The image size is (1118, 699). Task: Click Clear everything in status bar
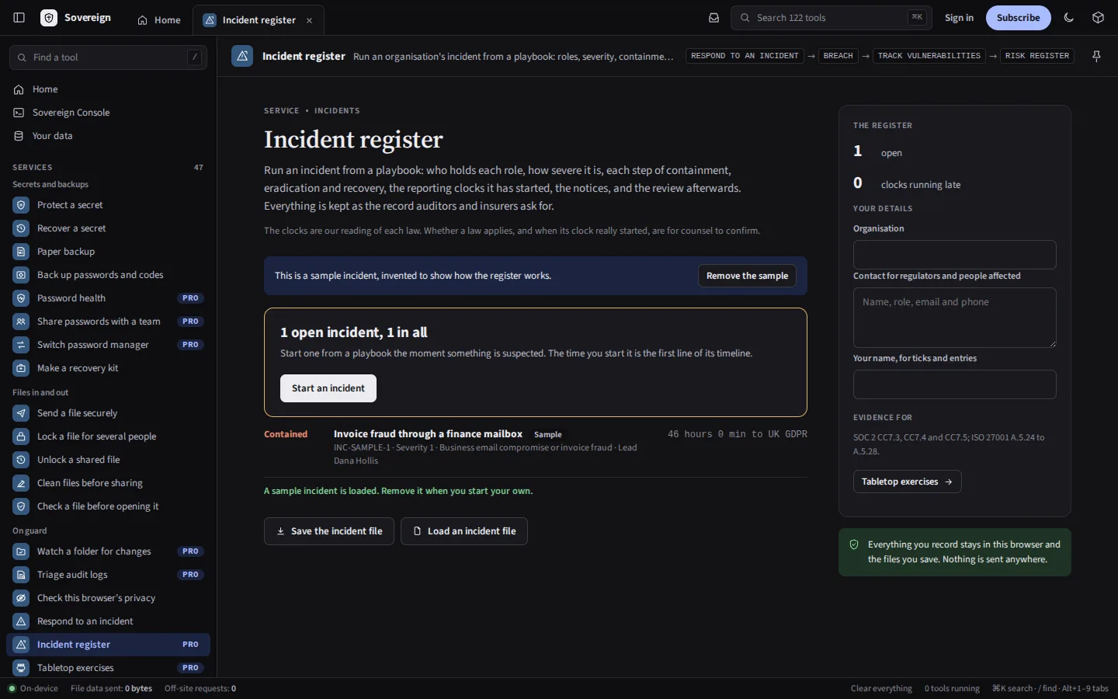tap(881, 688)
